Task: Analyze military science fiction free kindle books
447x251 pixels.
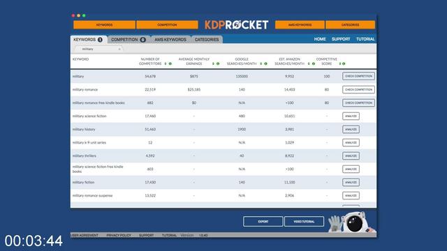Action: tap(351, 169)
